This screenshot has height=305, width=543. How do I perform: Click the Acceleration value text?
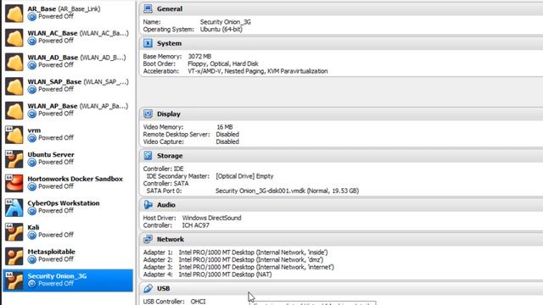coord(258,71)
